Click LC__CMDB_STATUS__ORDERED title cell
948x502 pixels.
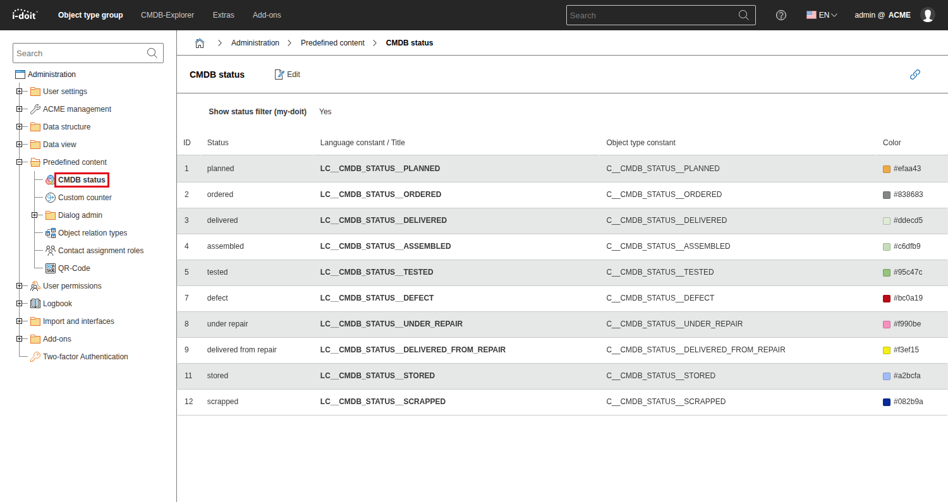click(380, 194)
